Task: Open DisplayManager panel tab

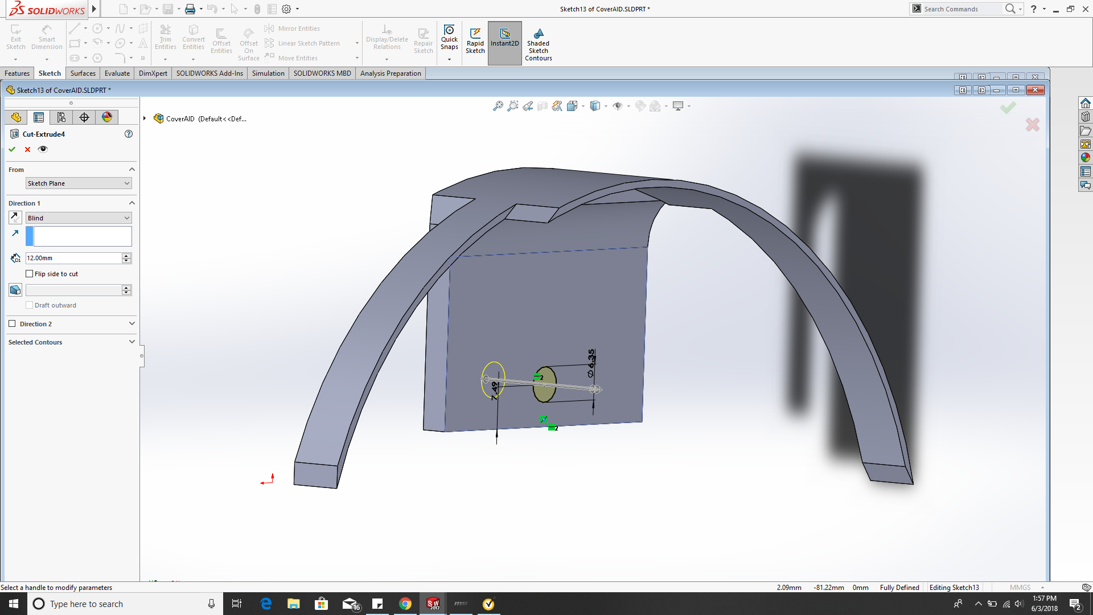Action: tap(107, 117)
